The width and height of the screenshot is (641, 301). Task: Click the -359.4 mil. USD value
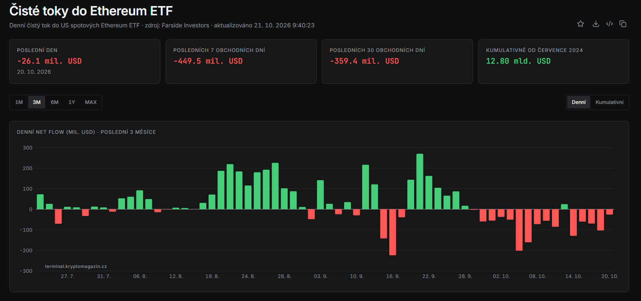[x=364, y=61]
